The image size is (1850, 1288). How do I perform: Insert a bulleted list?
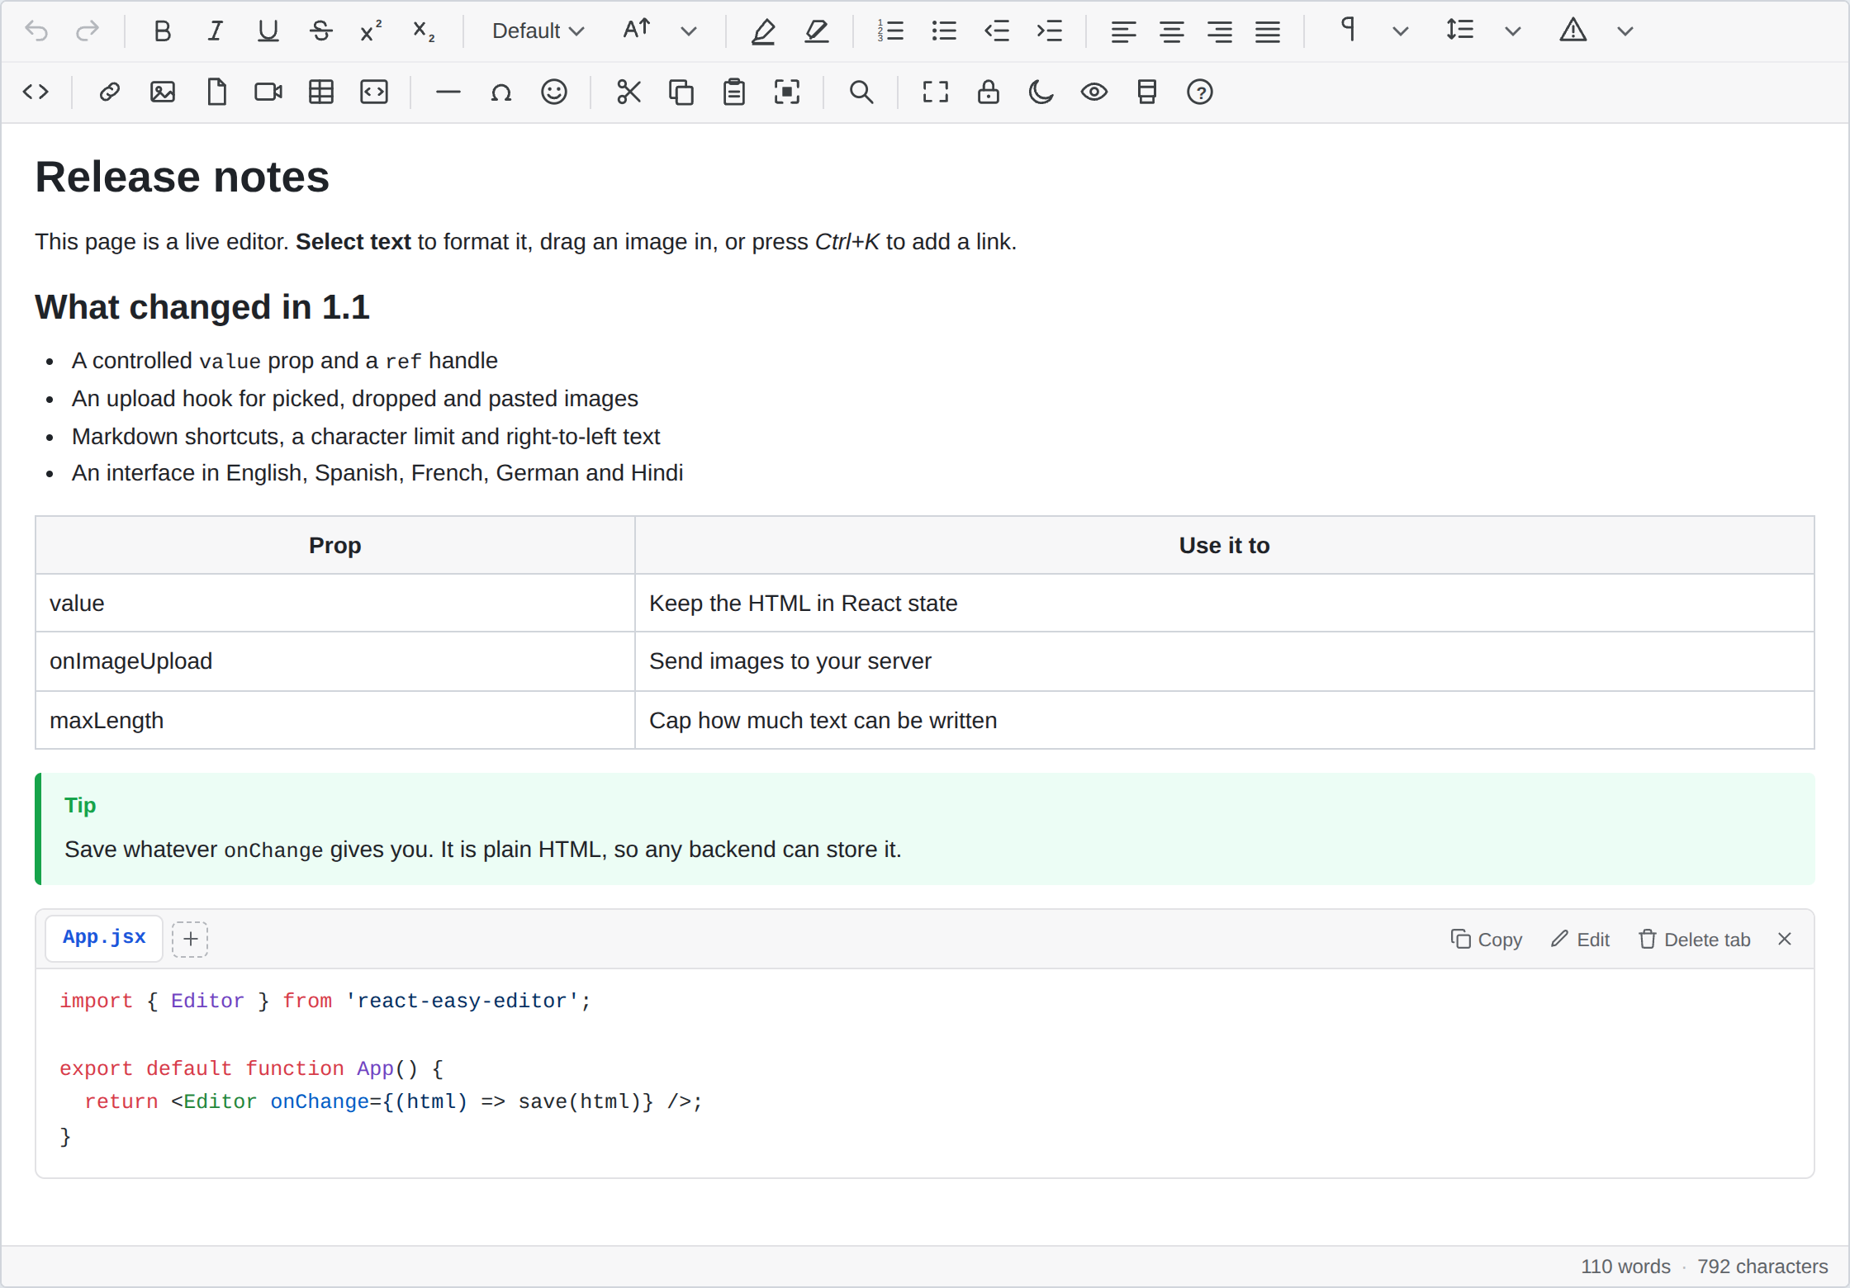coord(943,31)
